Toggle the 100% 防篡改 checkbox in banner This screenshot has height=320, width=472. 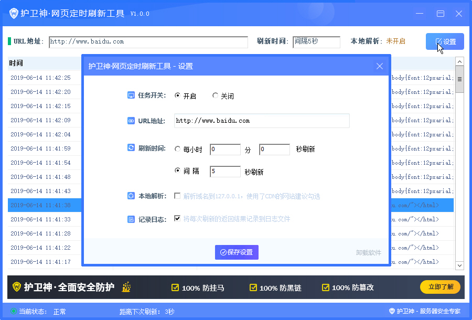pos(325,287)
